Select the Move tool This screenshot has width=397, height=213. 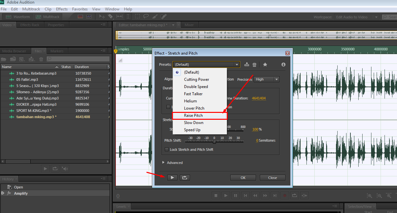(102, 16)
